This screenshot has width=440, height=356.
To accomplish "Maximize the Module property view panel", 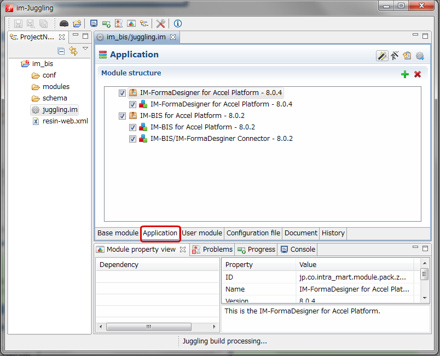I will click(x=425, y=248).
